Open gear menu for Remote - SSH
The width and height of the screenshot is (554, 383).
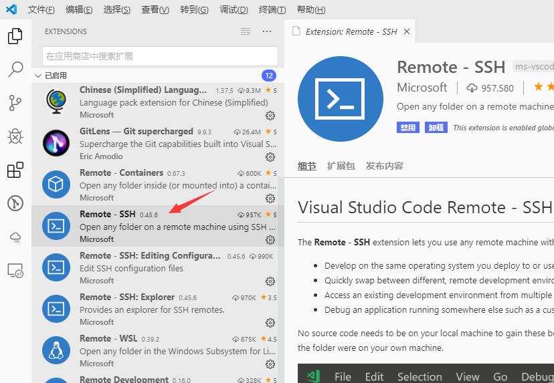click(x=270, y=240)
